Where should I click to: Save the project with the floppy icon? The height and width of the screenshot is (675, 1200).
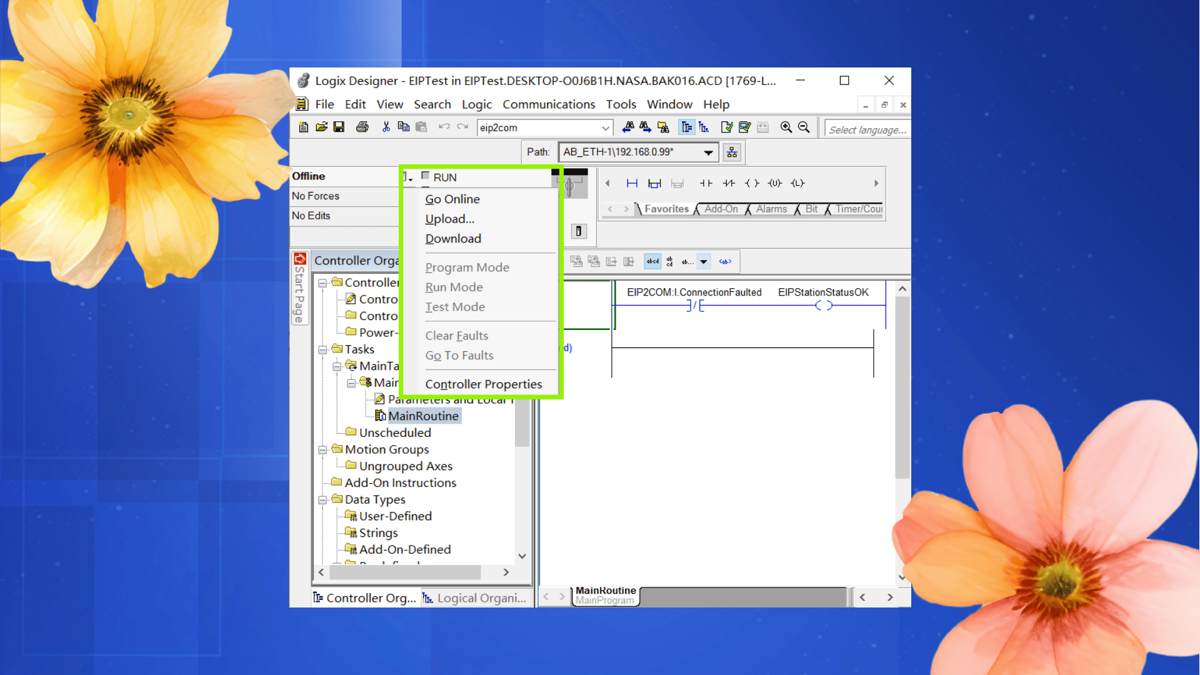click(x=339, y=127)
